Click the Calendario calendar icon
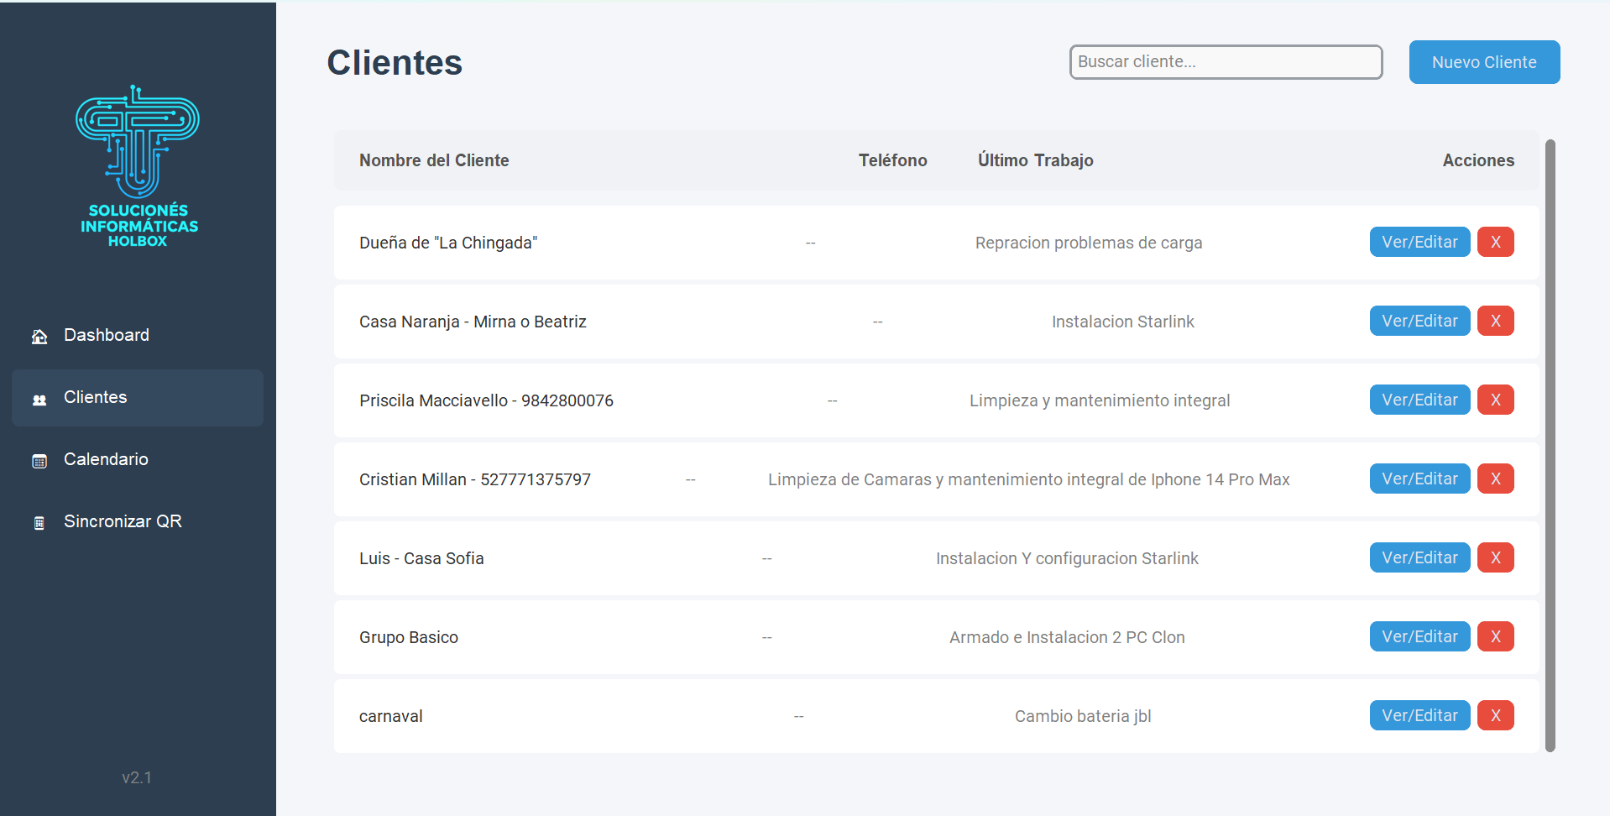 coord(39,461)
